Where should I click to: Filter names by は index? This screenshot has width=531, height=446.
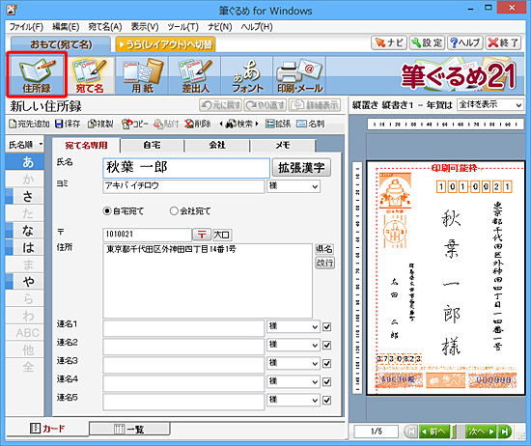[x=25, y=247]
